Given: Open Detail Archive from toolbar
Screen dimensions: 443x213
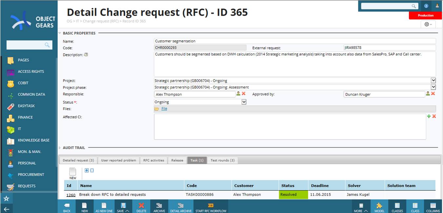Looking at the screenshot, I should pos(181,207).
